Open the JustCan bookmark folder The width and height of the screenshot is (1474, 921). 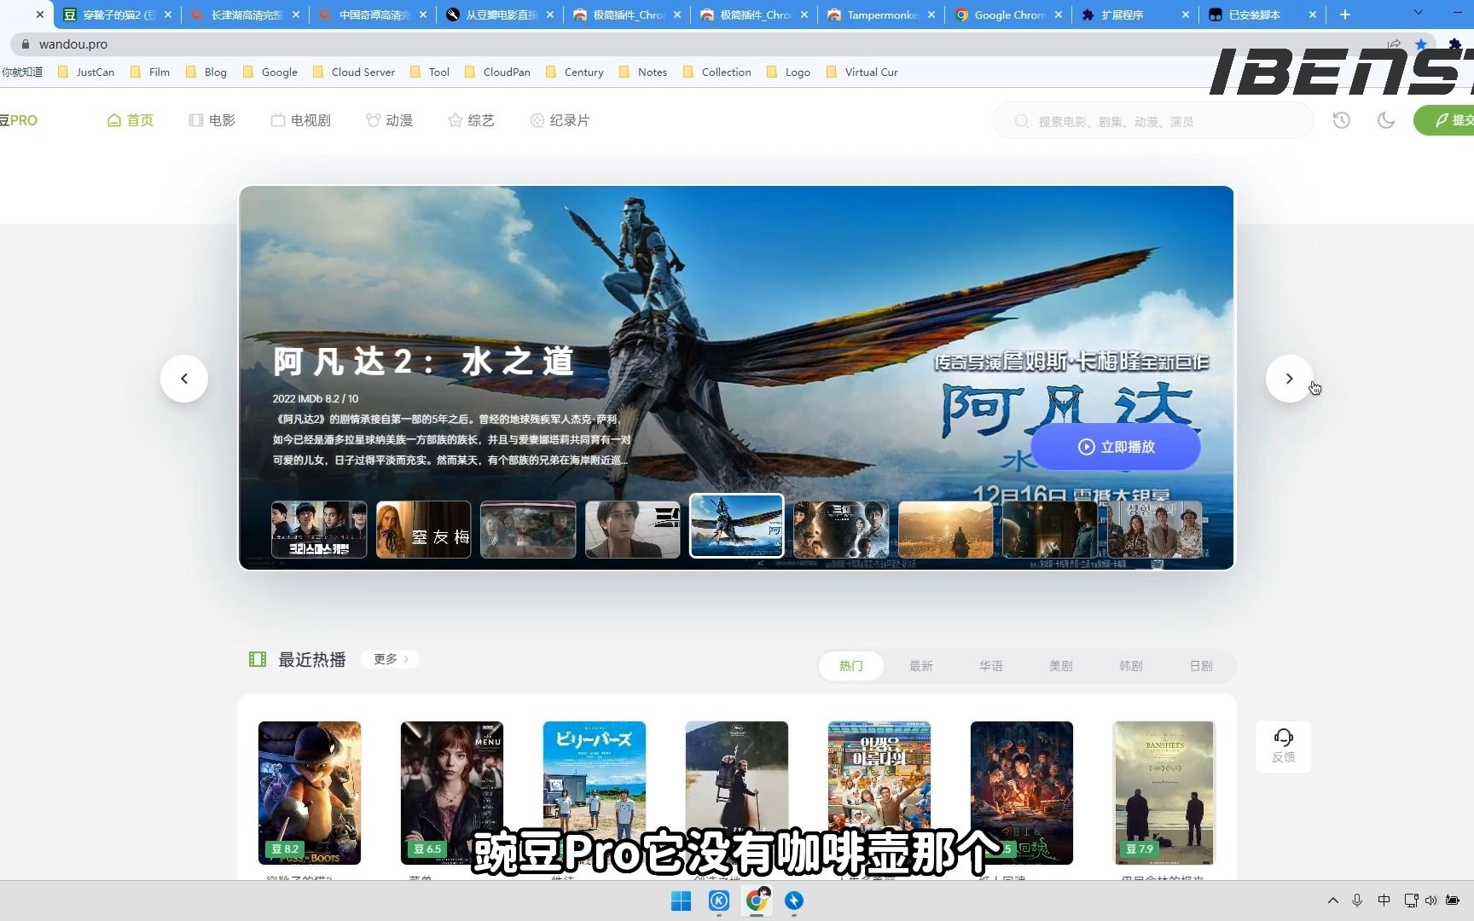point(86,72)
